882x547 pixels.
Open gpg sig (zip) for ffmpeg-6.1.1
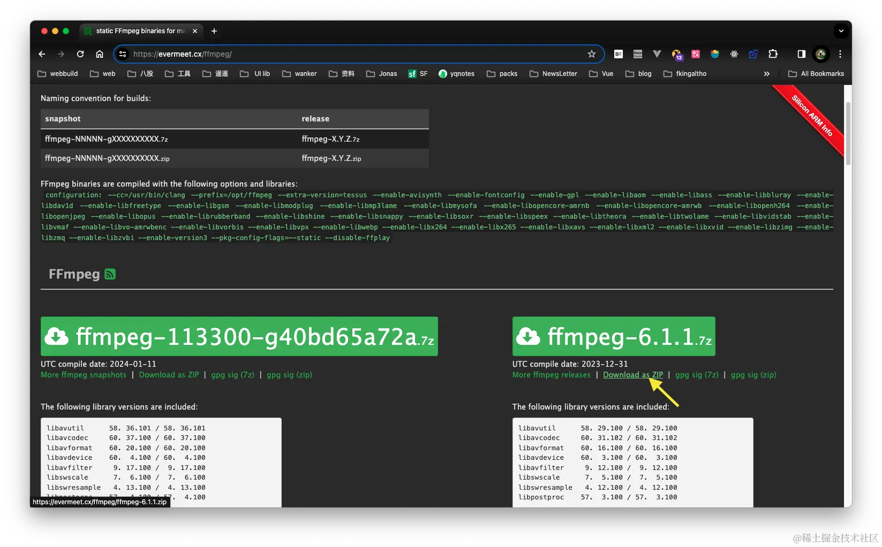tap(753, 375)
